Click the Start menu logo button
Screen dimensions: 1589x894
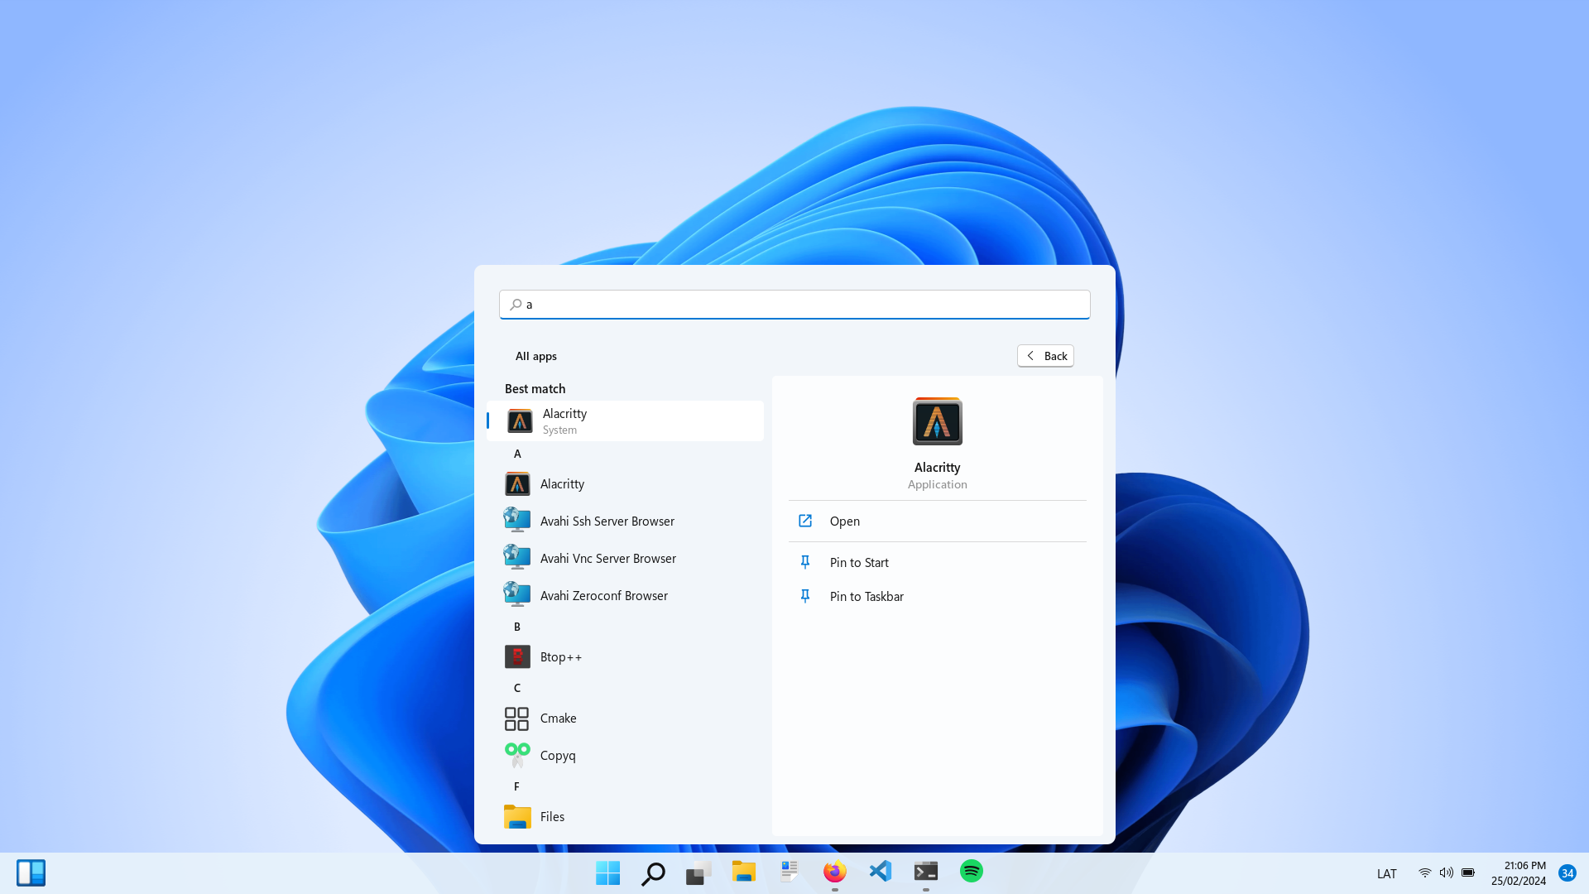[607, 872]
